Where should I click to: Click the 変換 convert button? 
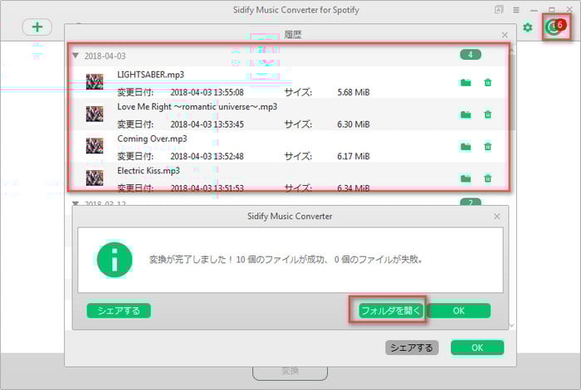pyautogui.click(x=290, y=372)
